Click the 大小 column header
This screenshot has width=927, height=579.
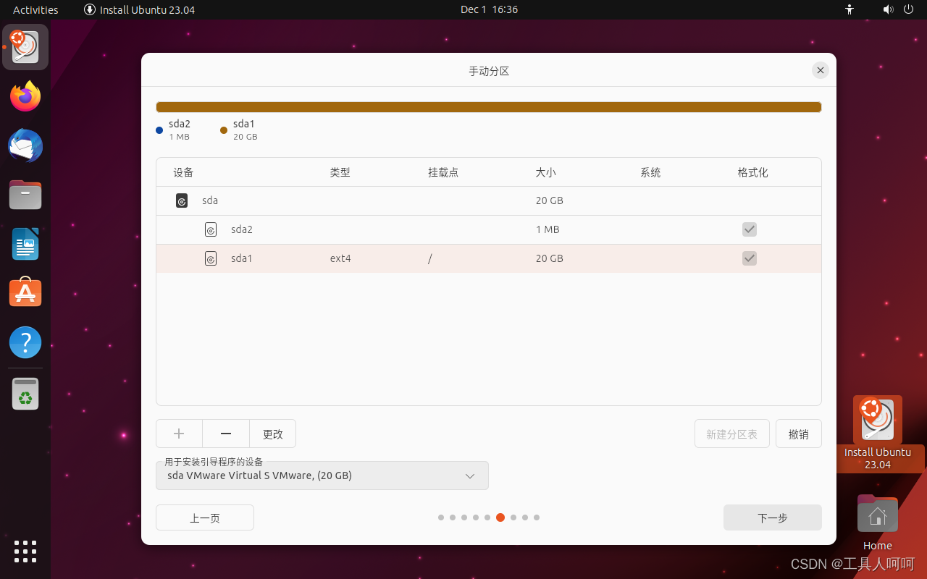point(546,172)
